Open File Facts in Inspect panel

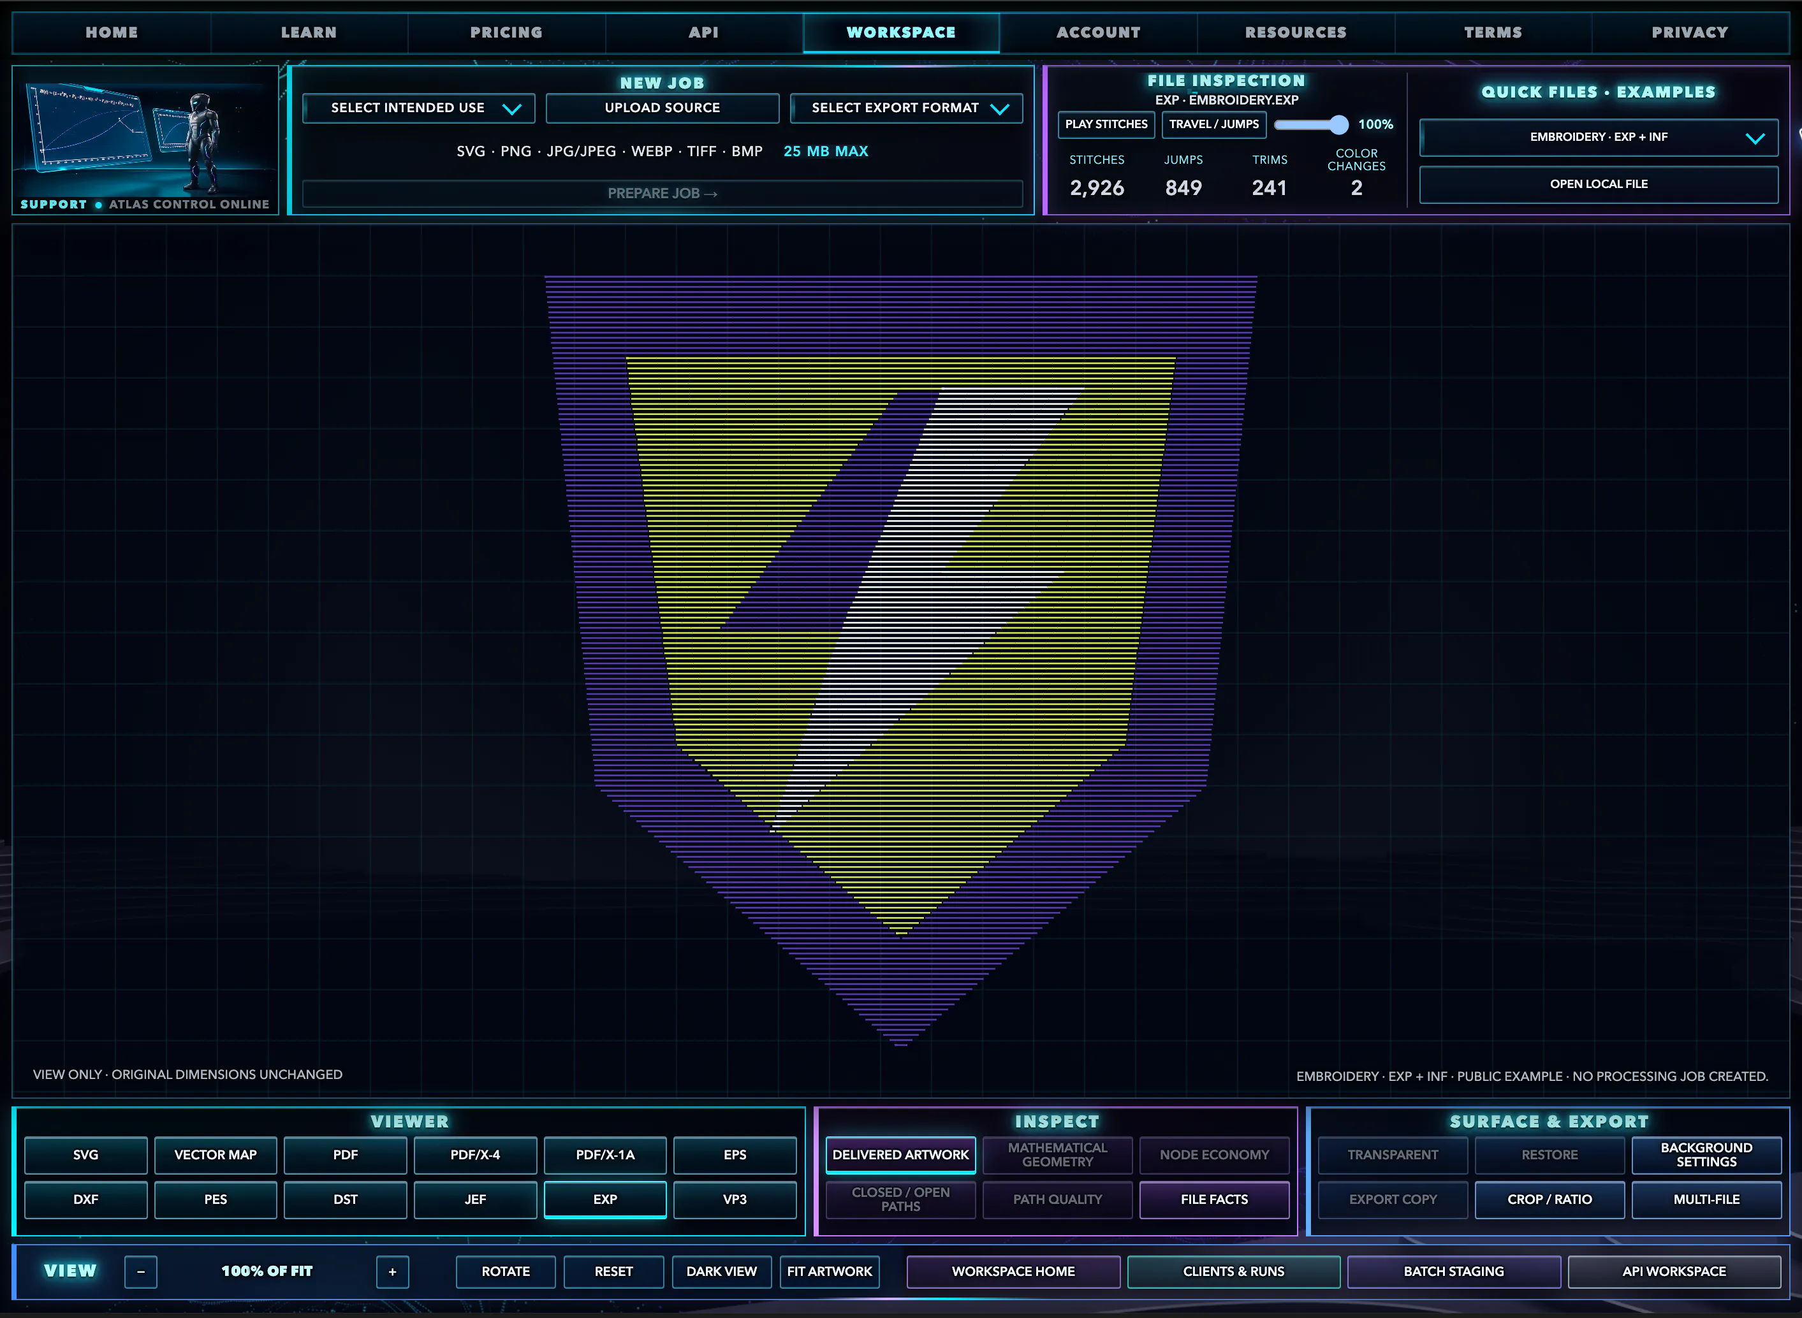[x=1214, y=1199]
